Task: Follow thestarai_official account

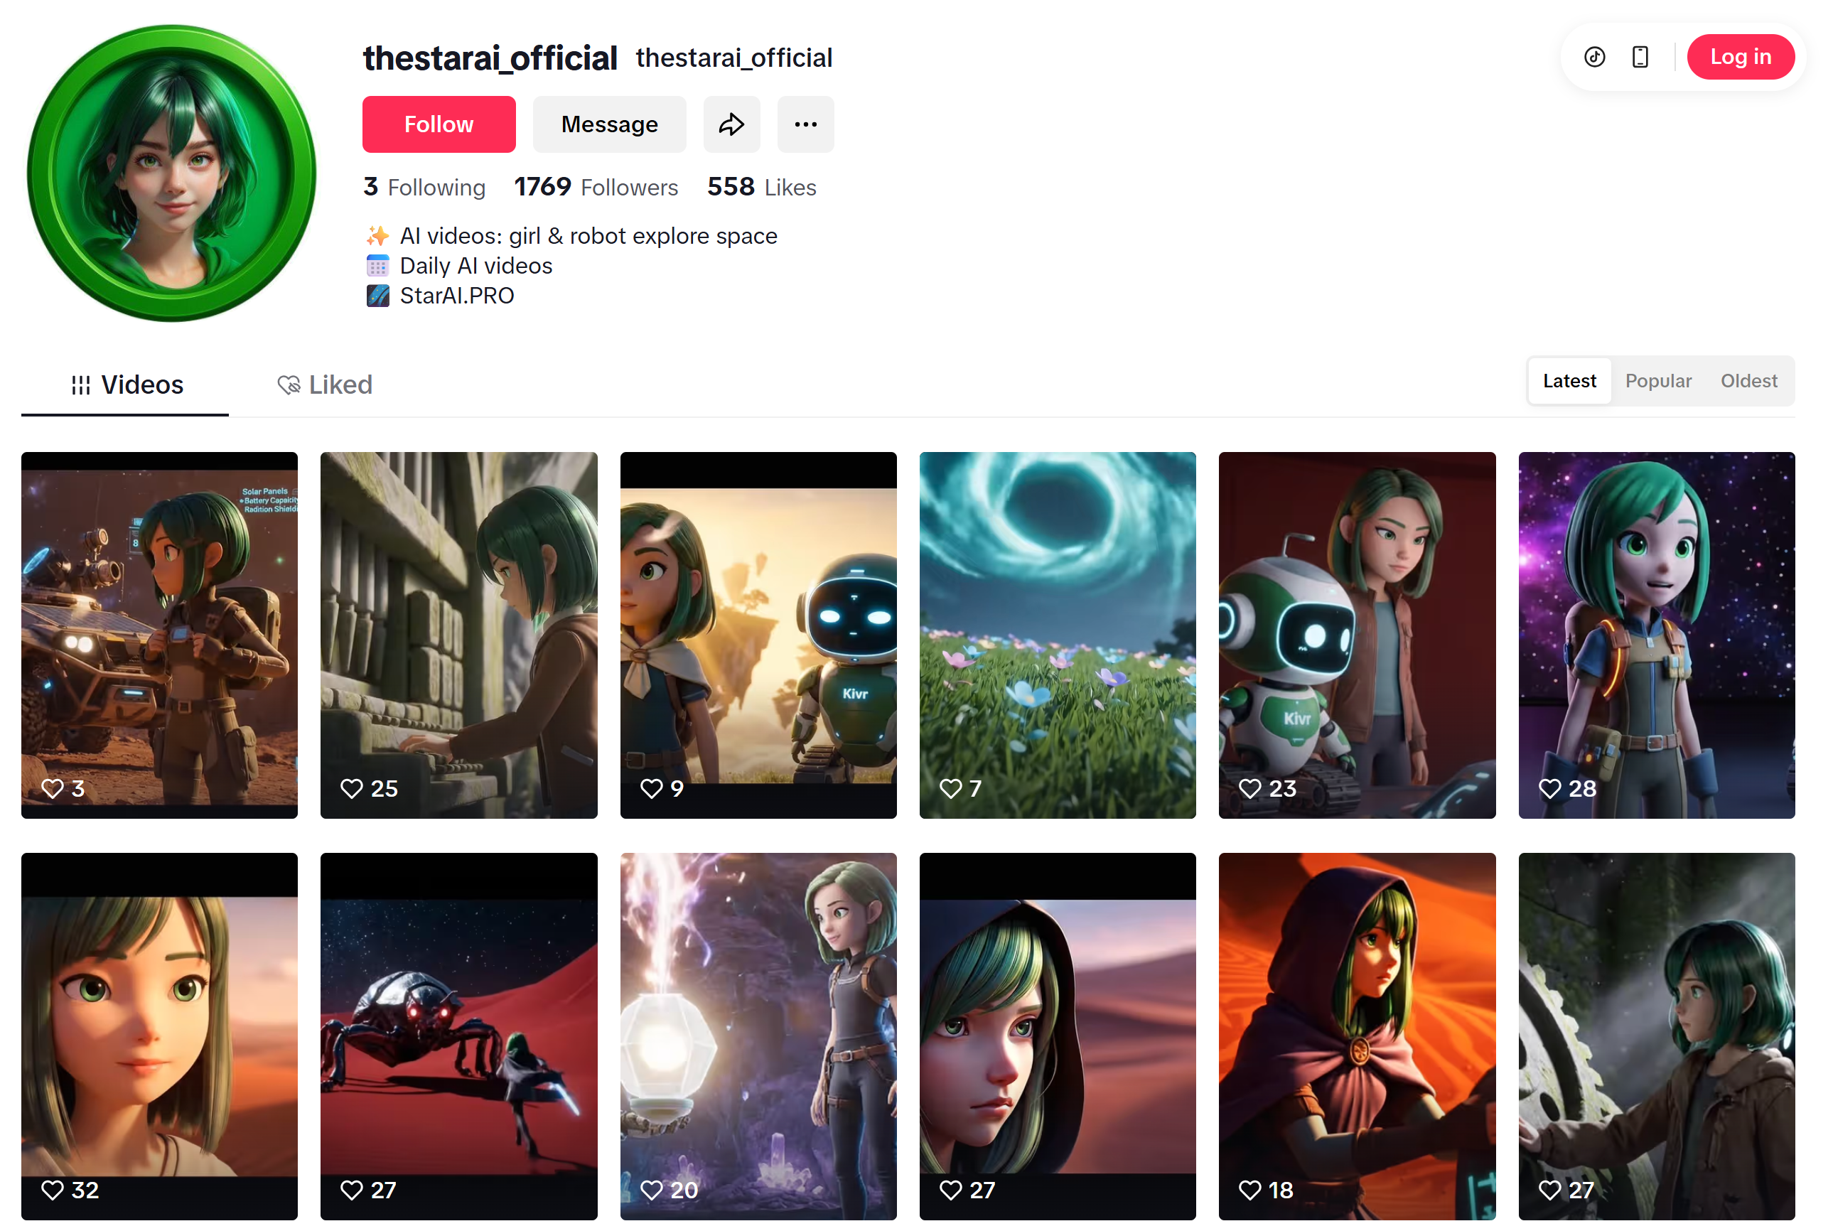Action: (x=439, y=124)
